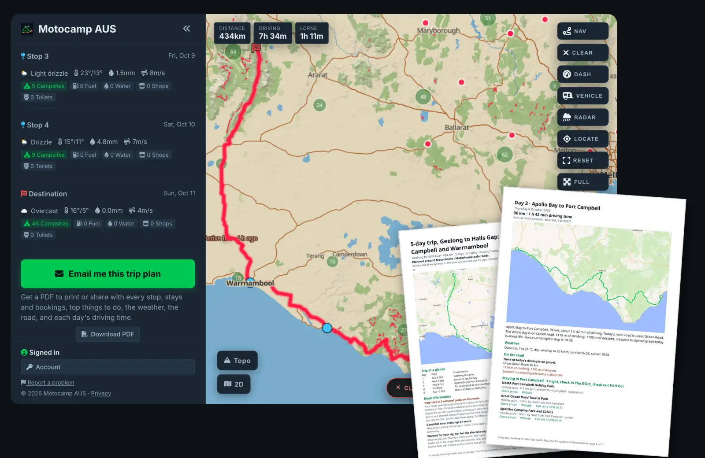Locate my position with LOCATE
Viewport: 705px width, 458px height.
[x=583, y=139]
